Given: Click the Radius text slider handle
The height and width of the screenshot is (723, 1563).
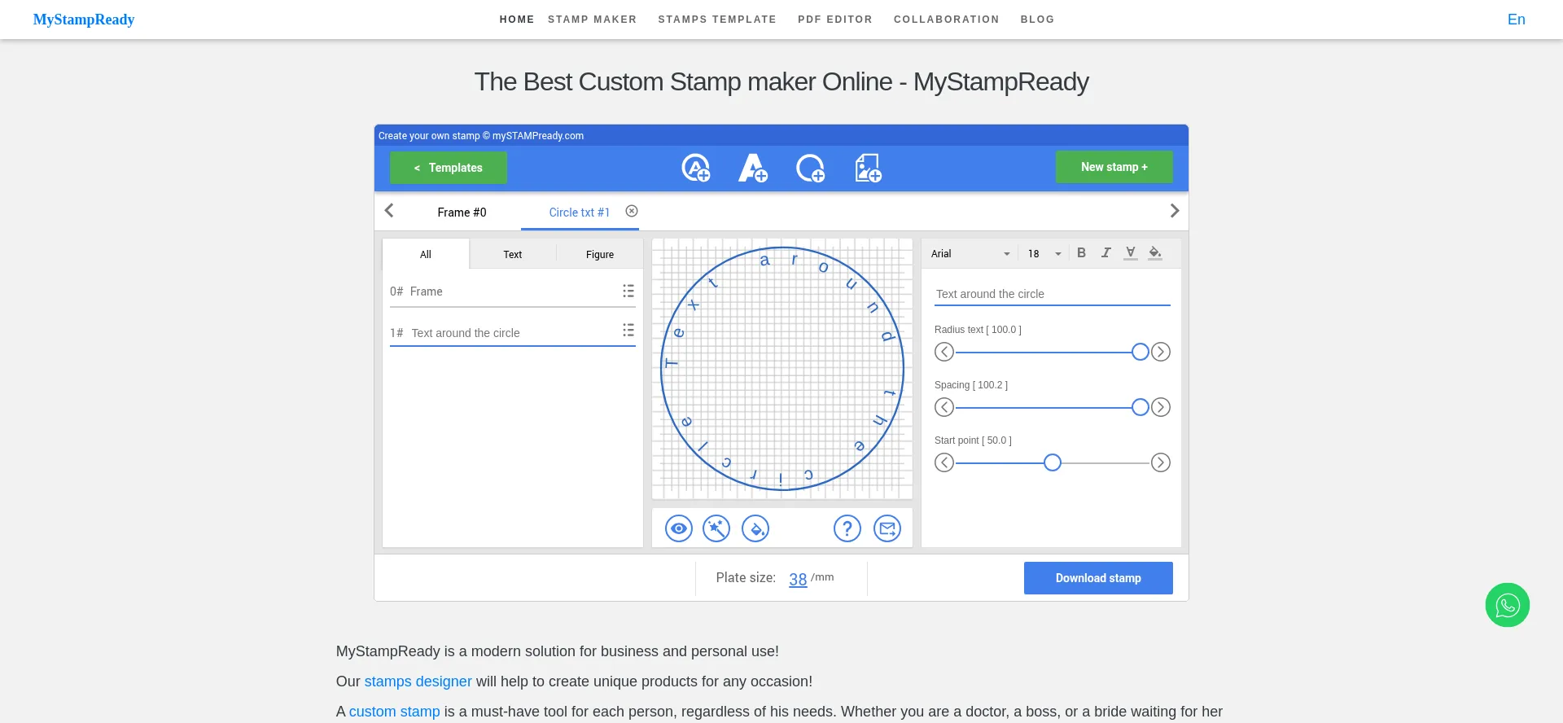Looking at the screenshot, I should click(x=1141, y=352).
